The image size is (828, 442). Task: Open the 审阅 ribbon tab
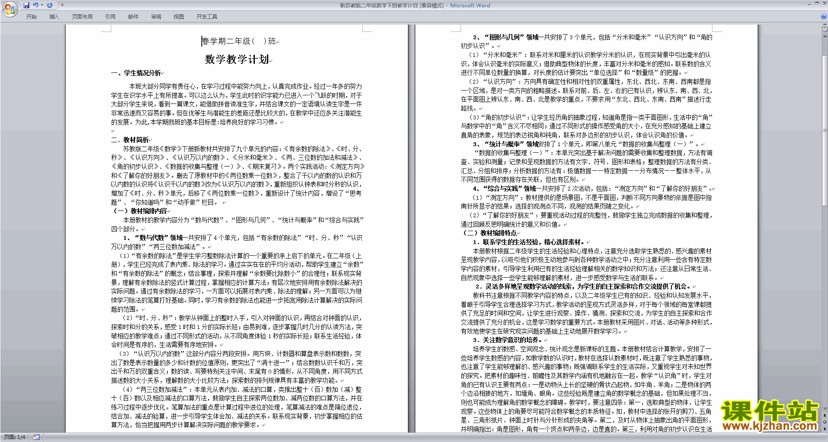[156, 17]
